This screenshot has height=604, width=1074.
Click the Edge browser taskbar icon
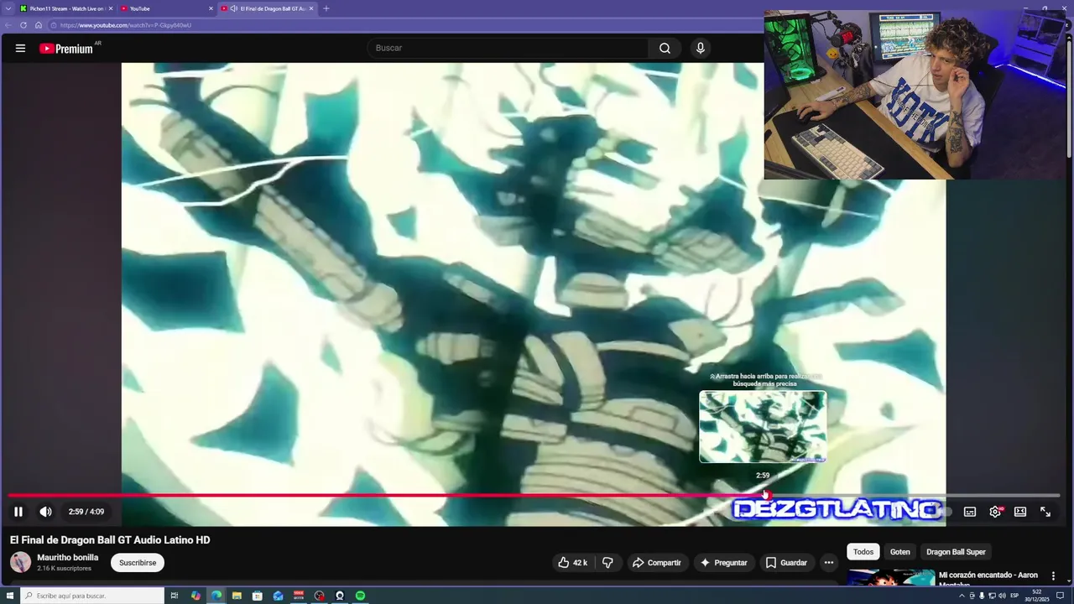216,596
